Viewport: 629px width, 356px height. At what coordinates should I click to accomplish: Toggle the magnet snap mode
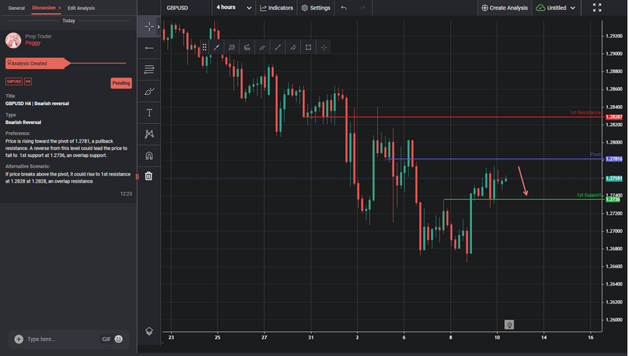[x=149, y=156]
